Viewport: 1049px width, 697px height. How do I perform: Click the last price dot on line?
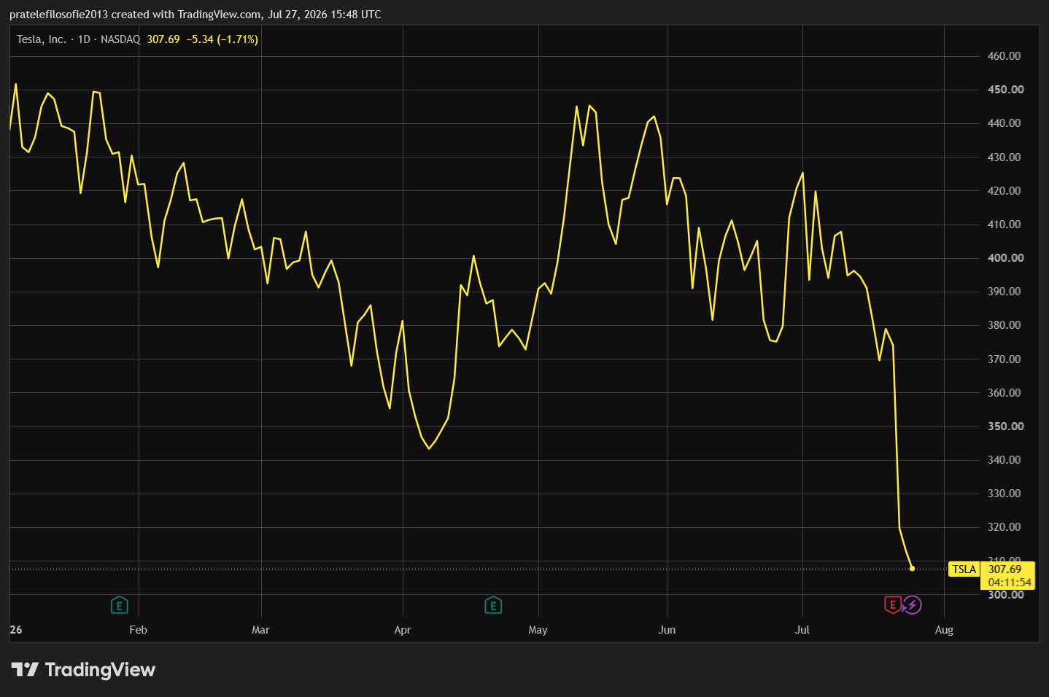tap(912, 568)
